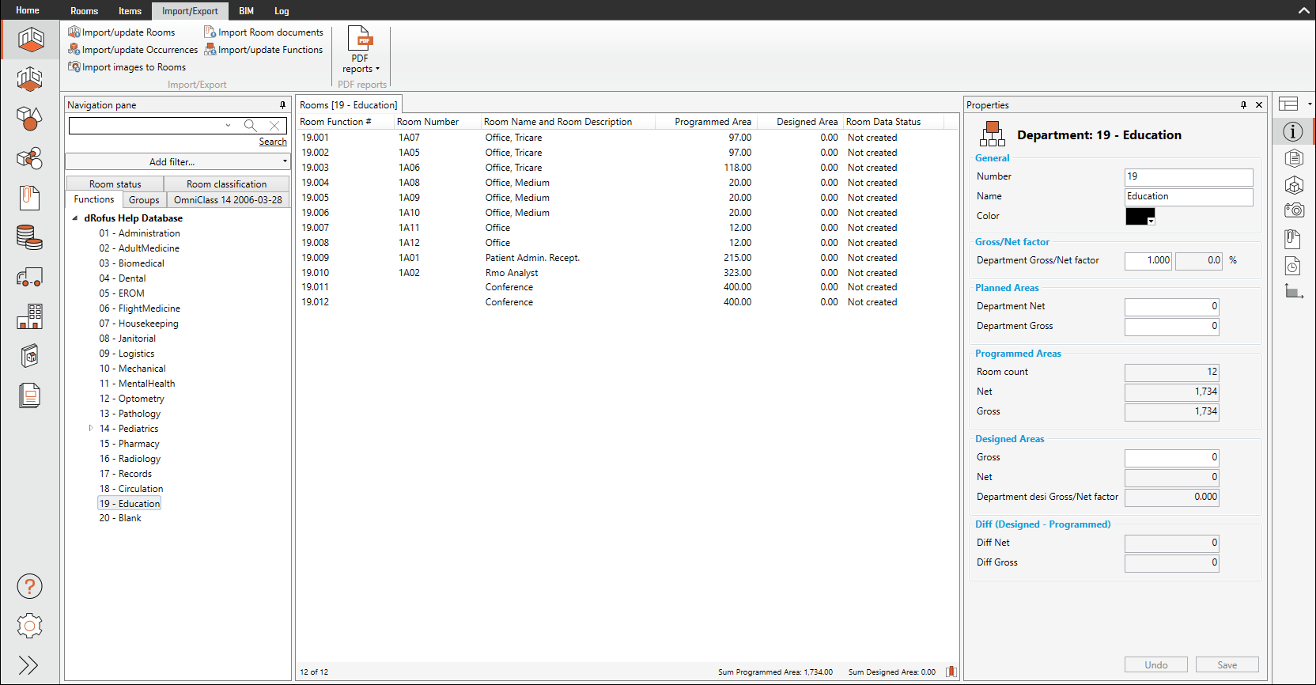Click the info icon in right sidebar
Viewport: 1316px width, 685px height.
tap(1292, 132)
